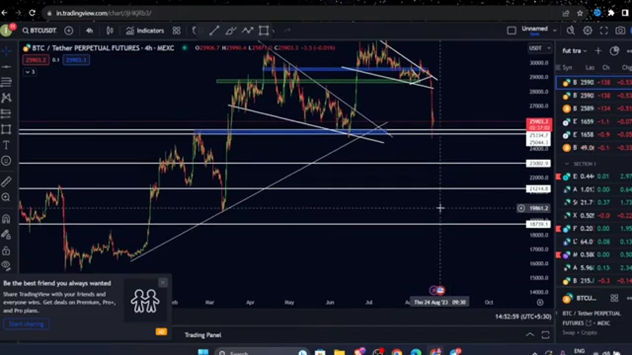Select the trend line favorite tool

[214, 31]
